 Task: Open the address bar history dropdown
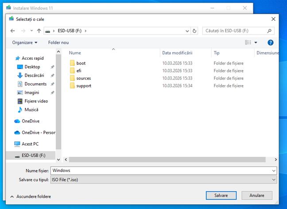187,31
